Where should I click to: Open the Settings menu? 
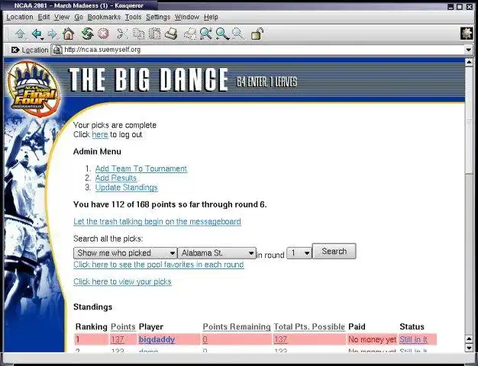pyautogui.click(x=158, y=17)
